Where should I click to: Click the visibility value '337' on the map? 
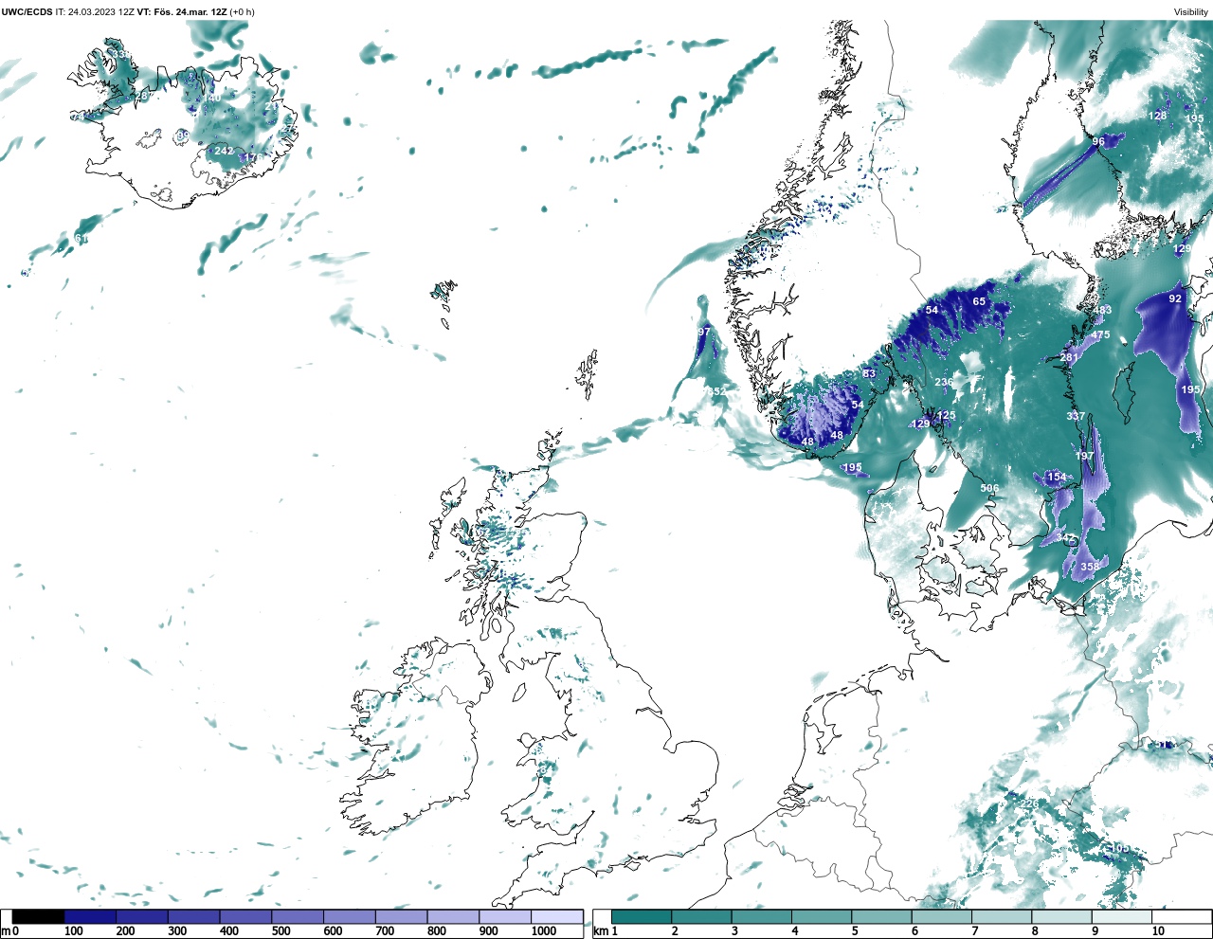[1076, 417]
